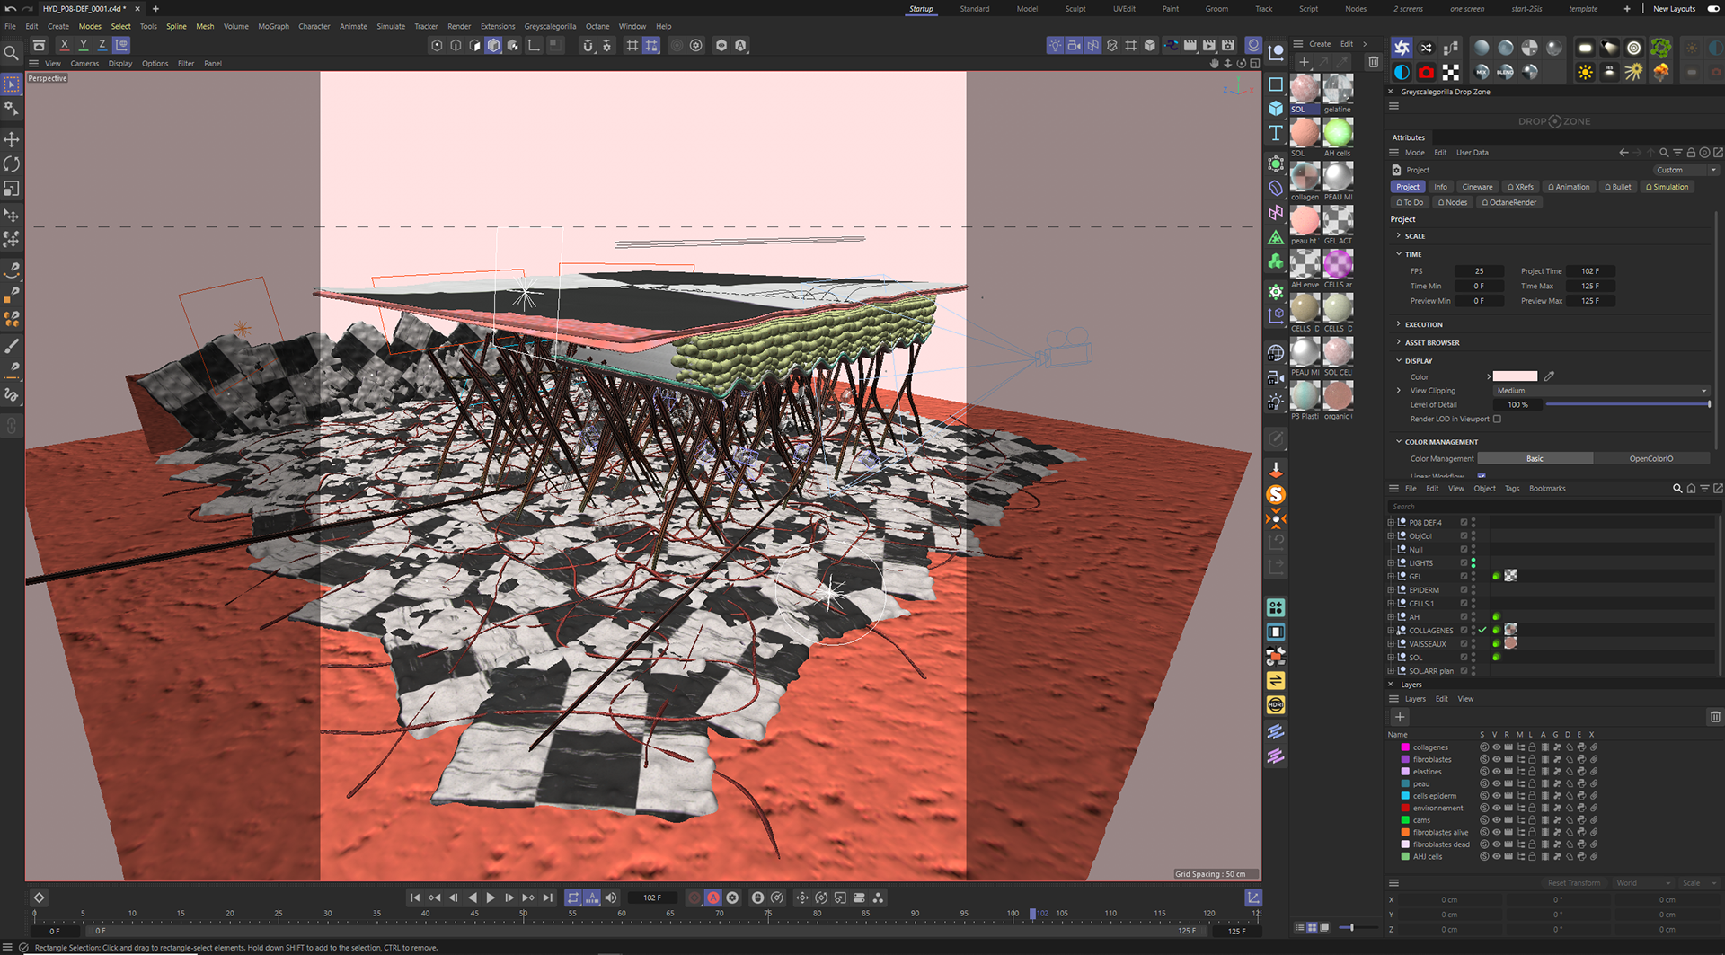Toggle render eye of cams layer

pos(1508,820)
